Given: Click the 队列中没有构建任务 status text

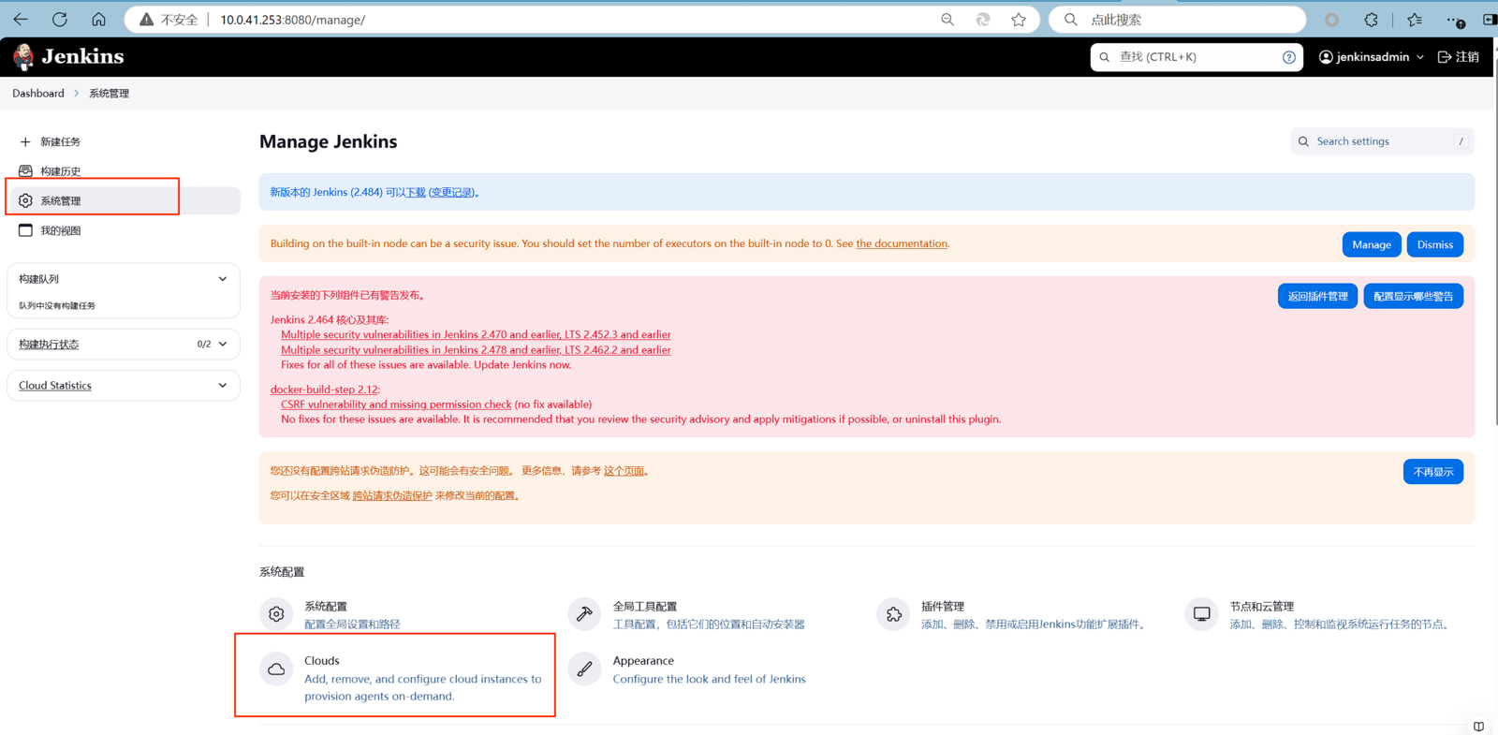Looking at the screenshot, I should [x=57, y=305].
